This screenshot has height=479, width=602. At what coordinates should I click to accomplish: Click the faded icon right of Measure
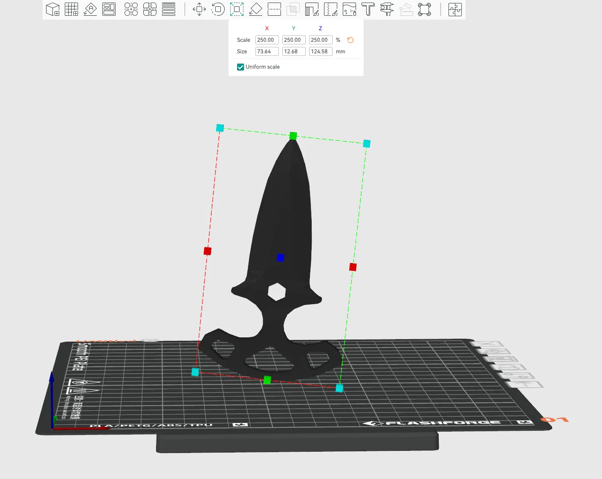click(405, 9)
